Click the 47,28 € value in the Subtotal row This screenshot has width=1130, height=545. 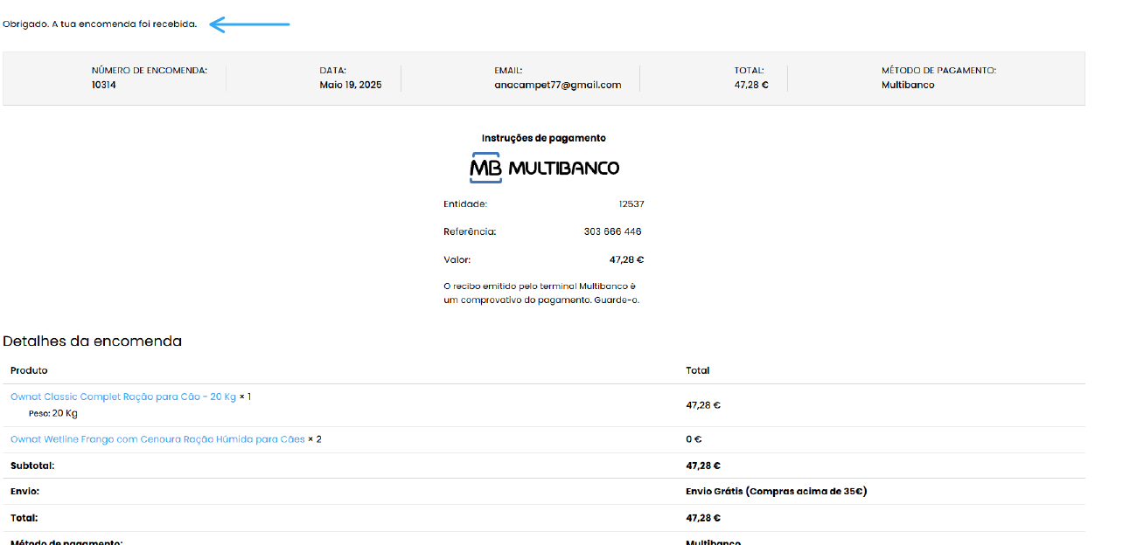[x=703, y=466]
